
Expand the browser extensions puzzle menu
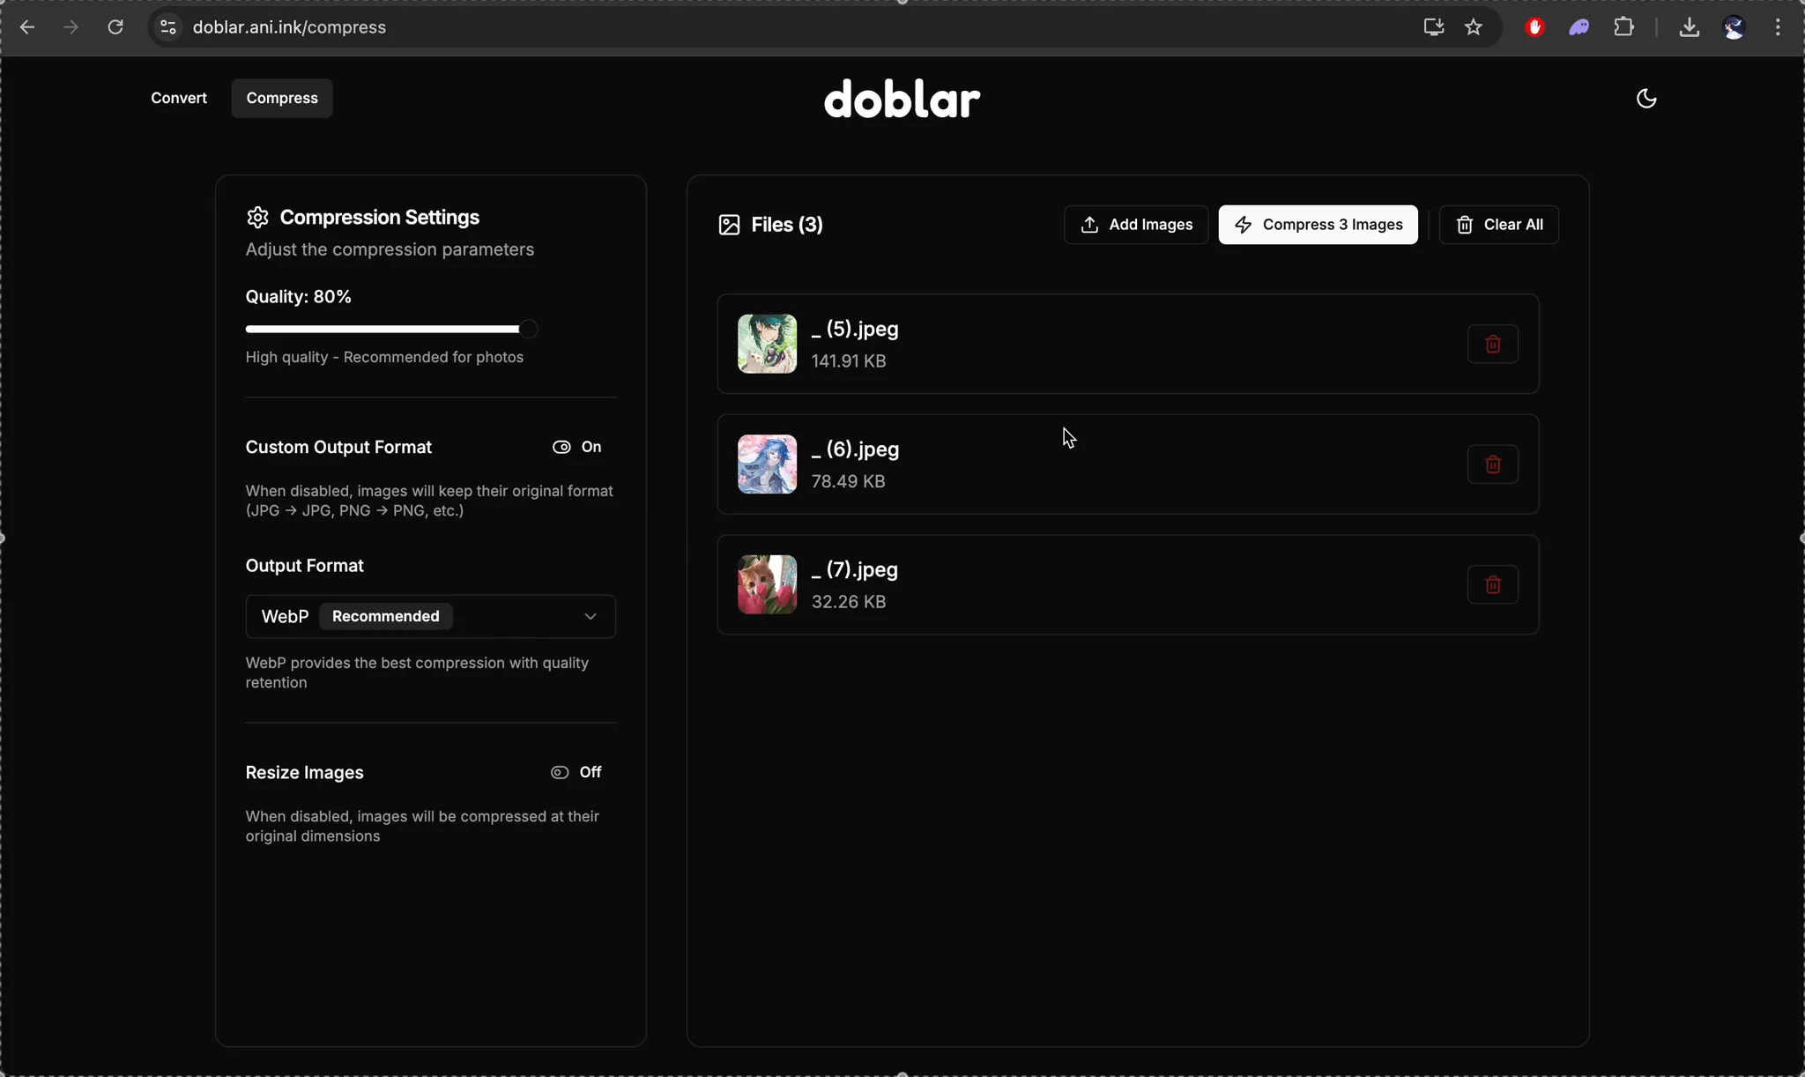pos(1624,27)
